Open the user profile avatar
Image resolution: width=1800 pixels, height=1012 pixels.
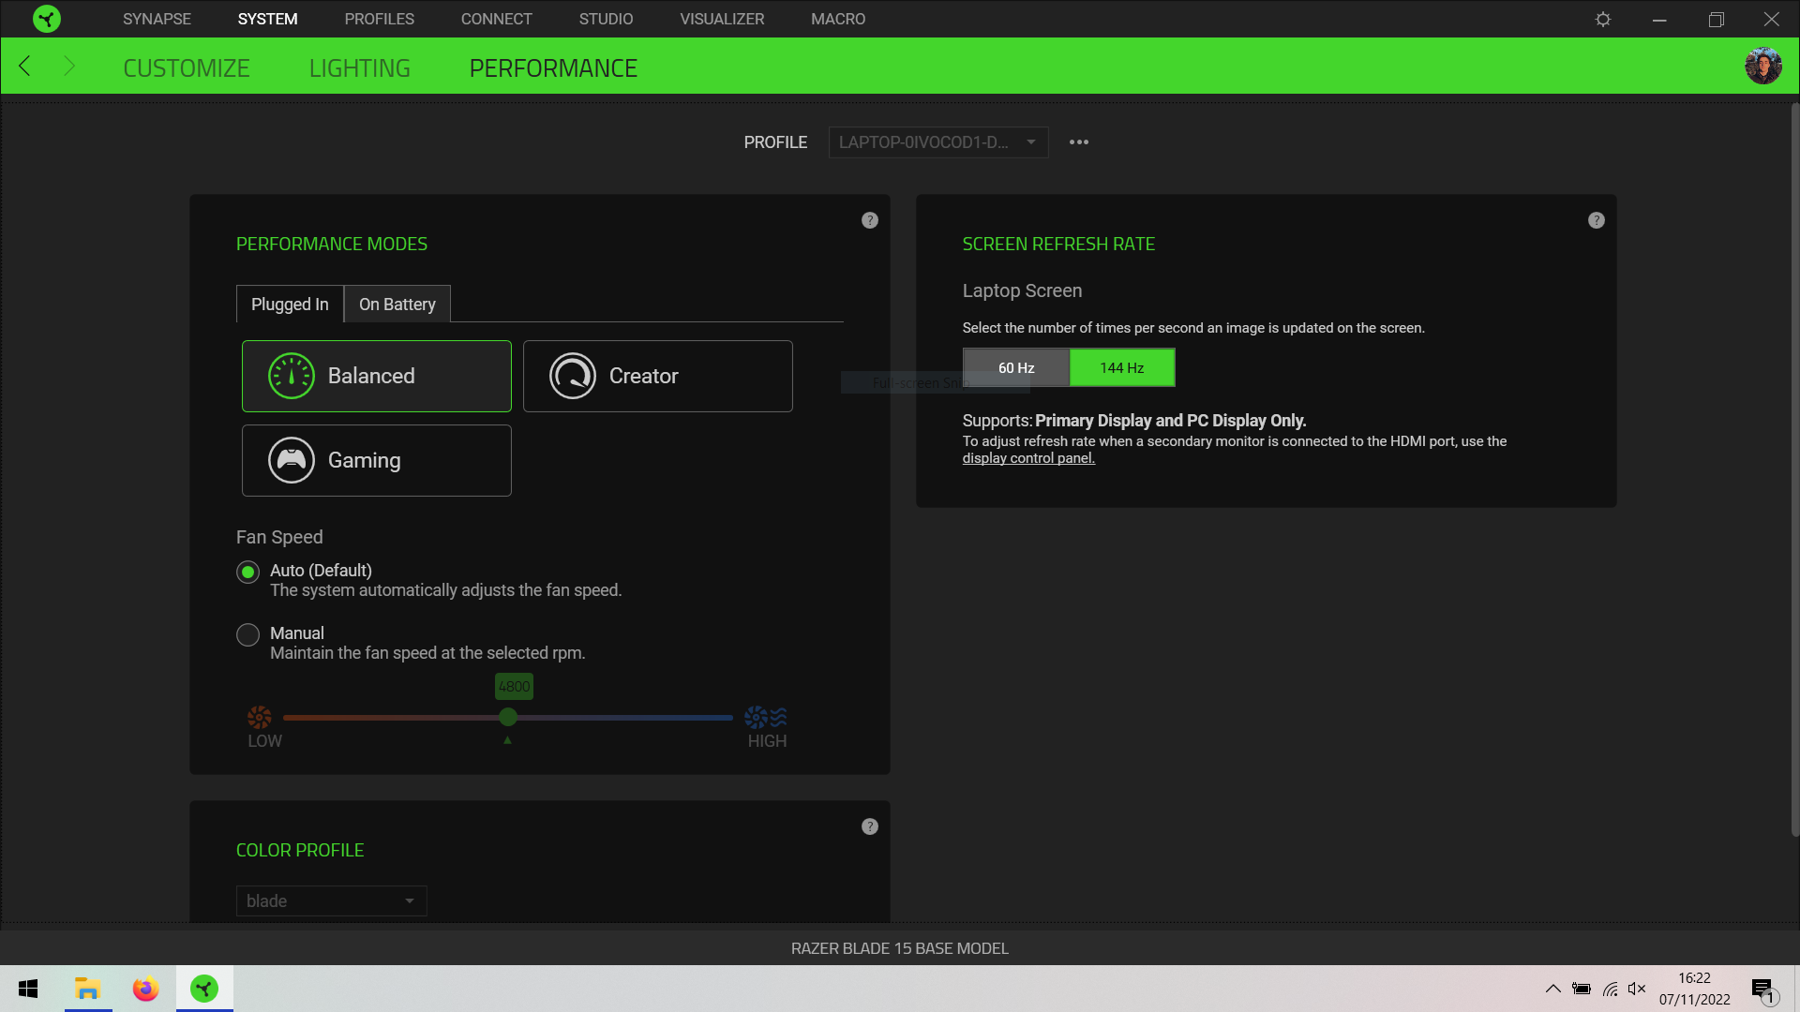click(x=1763, y=66)
